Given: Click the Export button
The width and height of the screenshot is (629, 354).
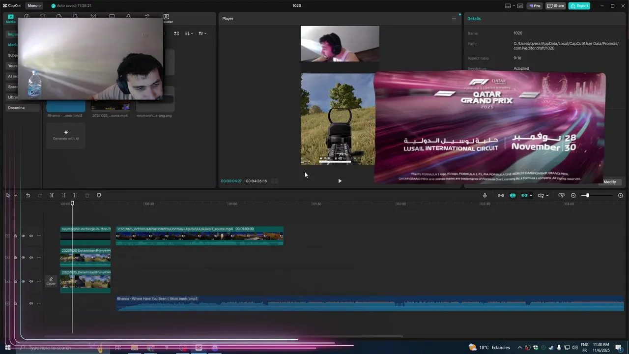Looking at the screenshot, I should pyautogui.click(x=579, y=6).
